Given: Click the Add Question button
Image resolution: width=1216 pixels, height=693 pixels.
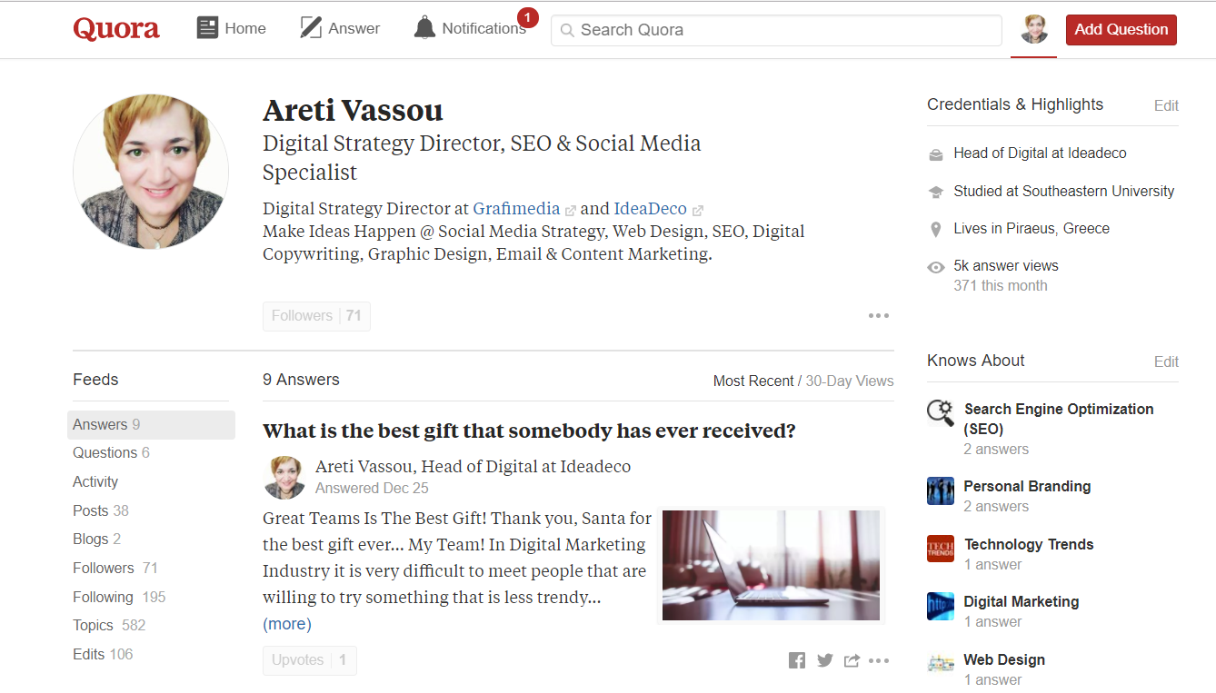Looking at the screenshot, I should pos(1121,29).
